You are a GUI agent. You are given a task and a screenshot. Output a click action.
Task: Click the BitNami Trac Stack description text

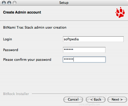[35, 28]
